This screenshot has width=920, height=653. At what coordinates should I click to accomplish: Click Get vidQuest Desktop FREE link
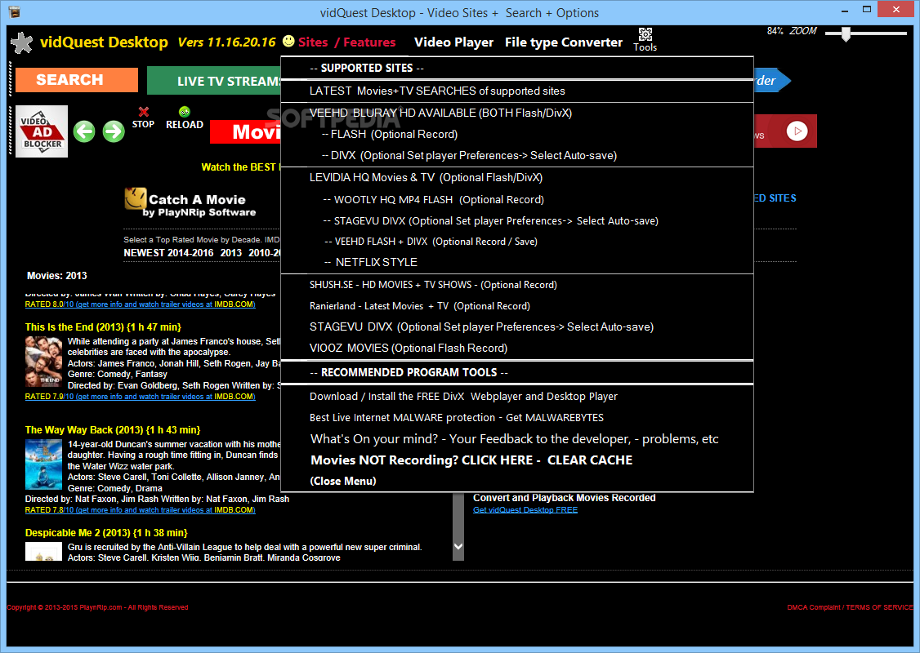point(525,510)
